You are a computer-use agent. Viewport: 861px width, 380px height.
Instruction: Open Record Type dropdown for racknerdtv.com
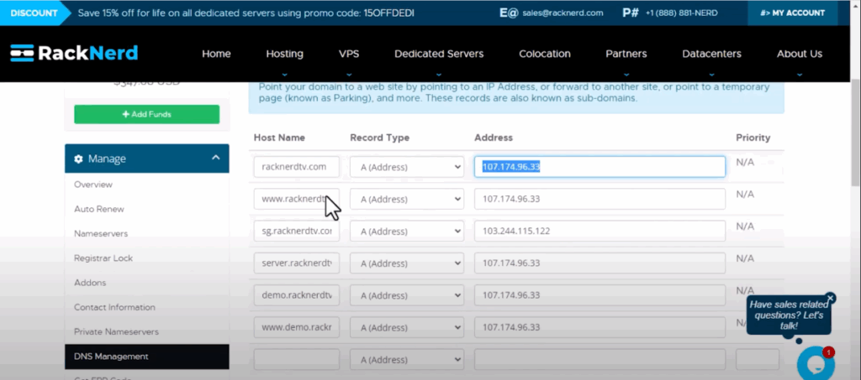(x=406, y=167)
